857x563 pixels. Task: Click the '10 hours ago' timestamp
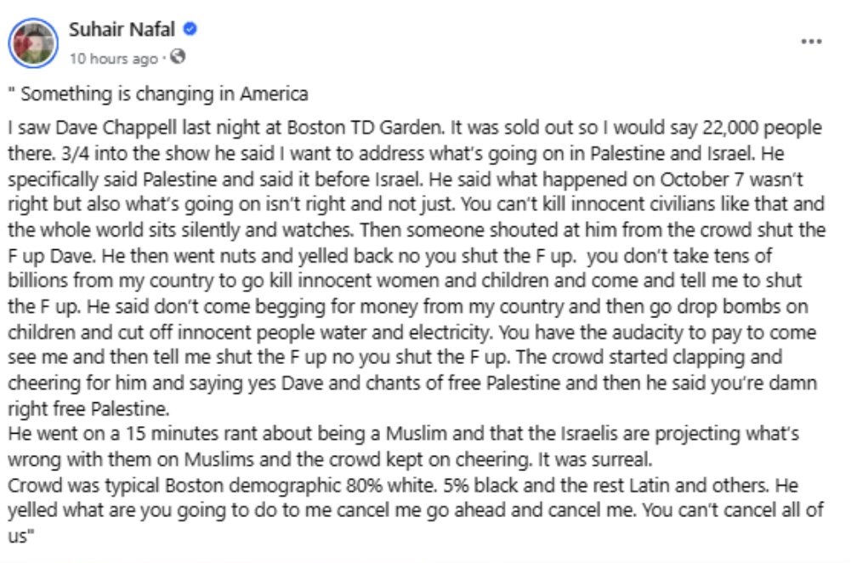(x=113, y=59)
